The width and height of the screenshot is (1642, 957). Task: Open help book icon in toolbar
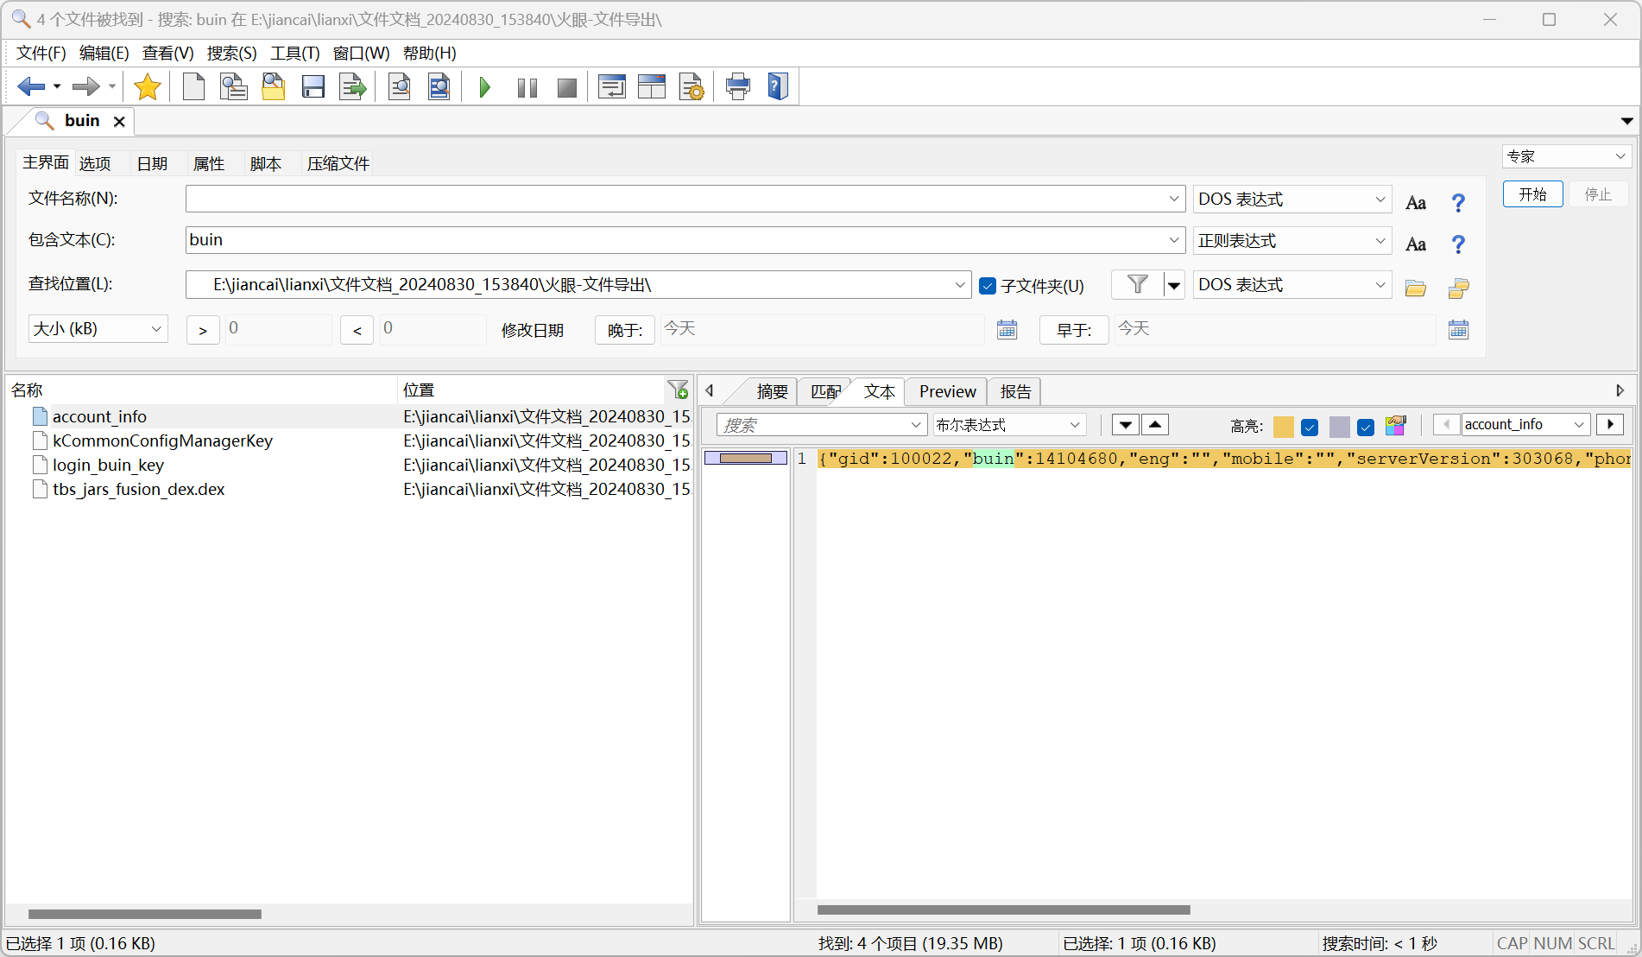[778, 86]
